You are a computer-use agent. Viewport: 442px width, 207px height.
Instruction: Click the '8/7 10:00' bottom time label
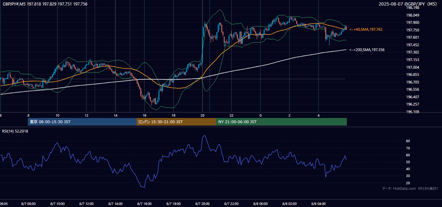pos(57,204)
